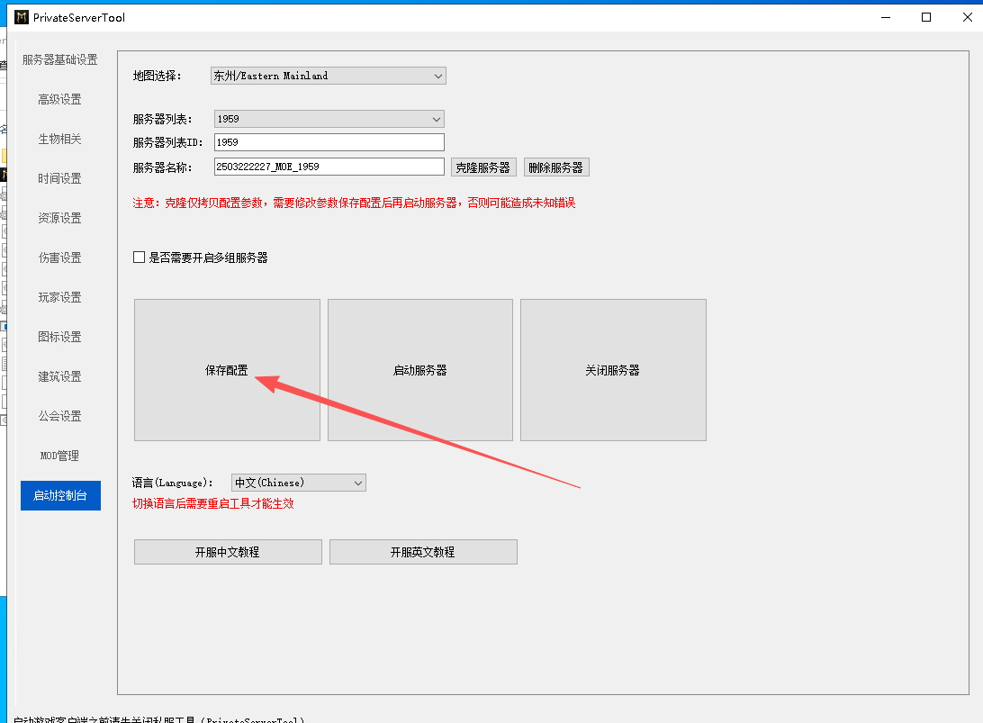Viewport: 983px width, 723px height.
Task: Click the 关闭服务器 button
Action: (613, 370)
